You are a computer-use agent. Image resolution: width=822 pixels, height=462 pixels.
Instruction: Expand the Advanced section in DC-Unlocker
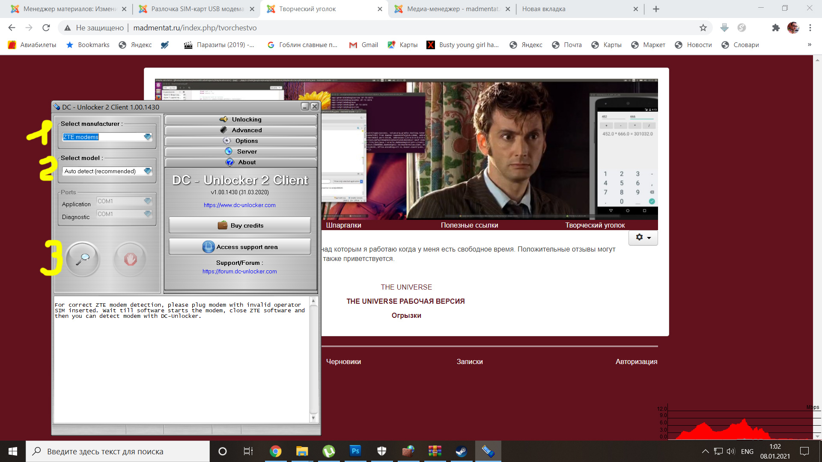241,130
